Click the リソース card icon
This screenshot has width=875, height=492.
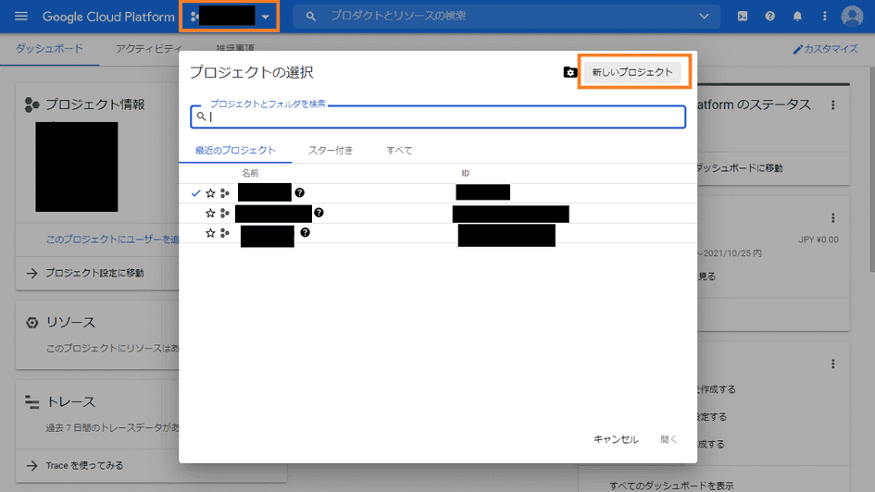coord(32,323)
